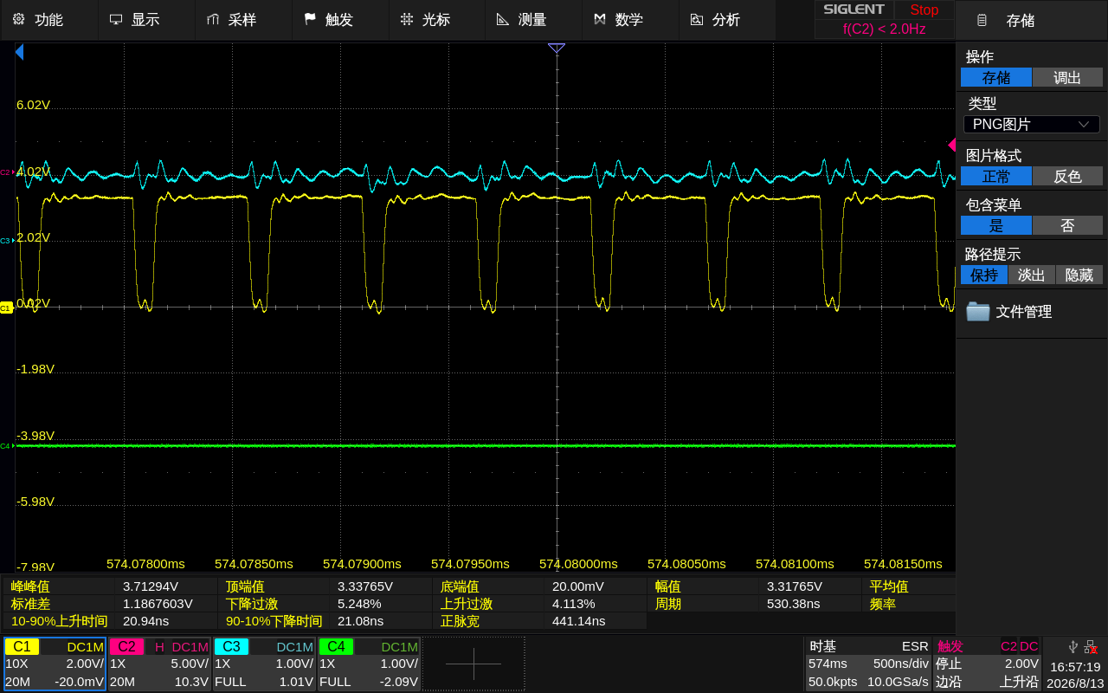Select 存储 (Save) operation
This screenshot has width=1108, height=693.
point(996,77)
